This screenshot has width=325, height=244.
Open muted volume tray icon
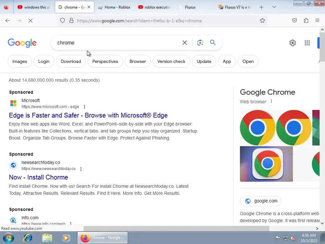(x=293, y=238)
